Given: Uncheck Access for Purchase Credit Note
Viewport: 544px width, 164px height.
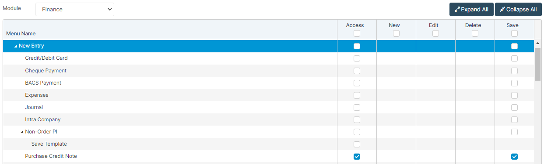Looking at the screenshot, I should coord(357,157).
